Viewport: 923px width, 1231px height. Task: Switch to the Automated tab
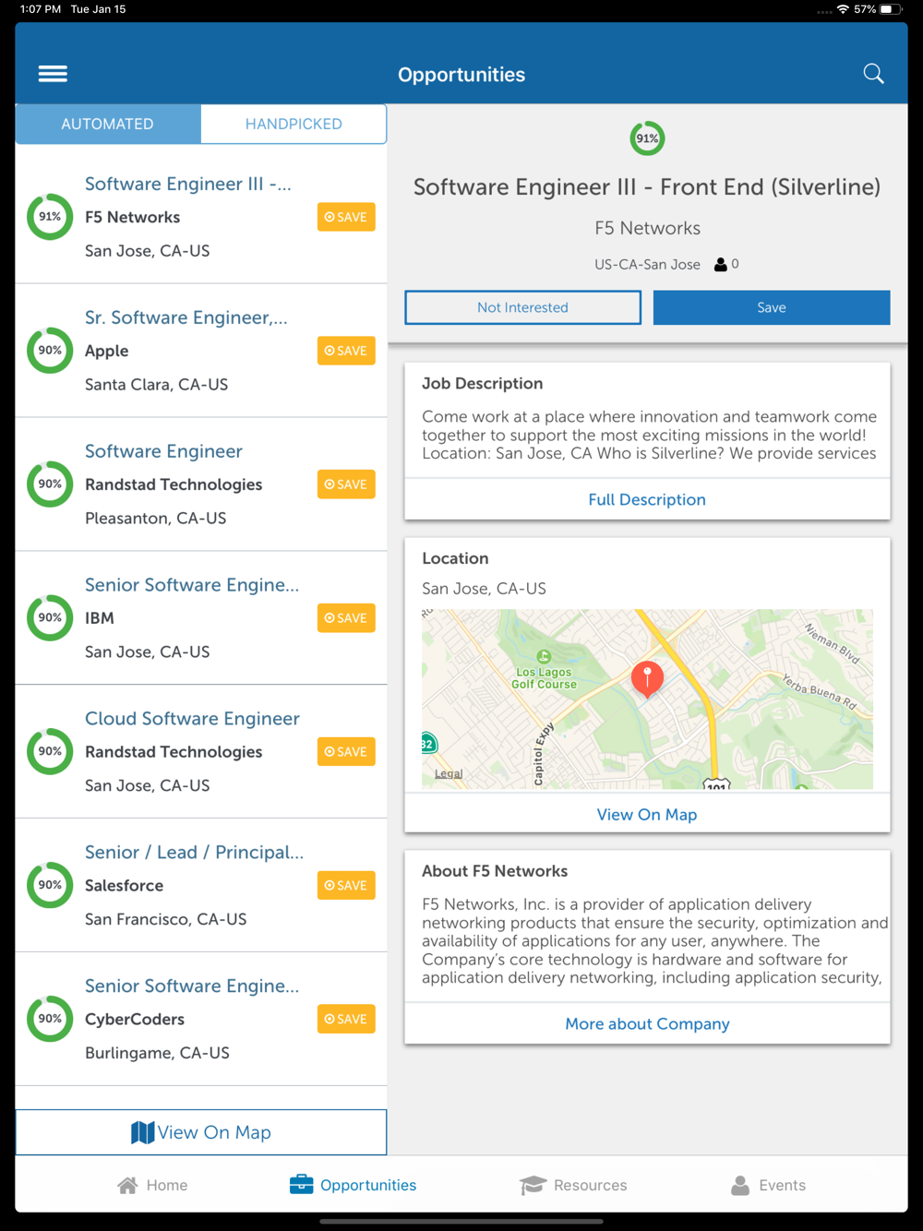[x=108, y=124]
